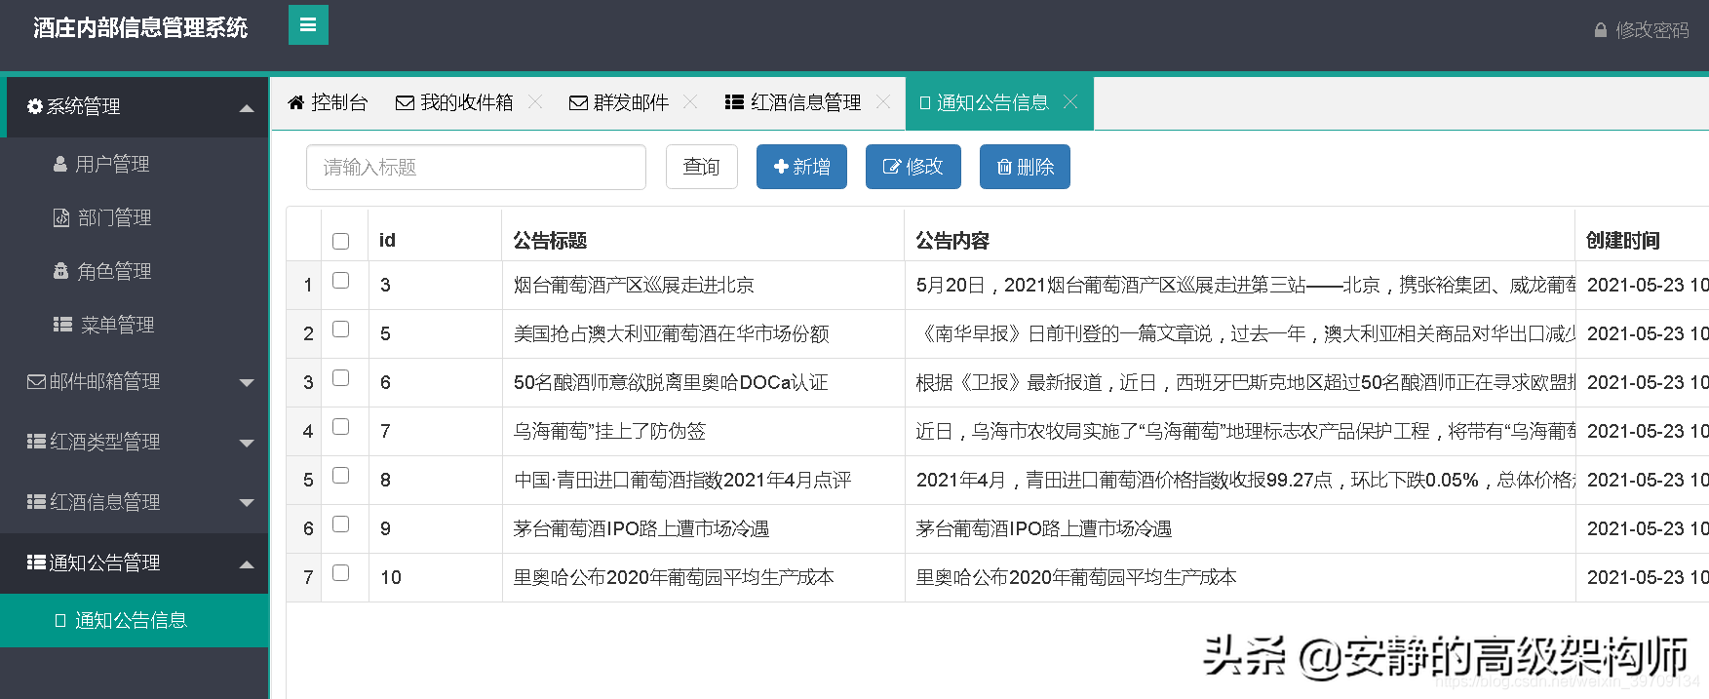Click the square icon beside sidebar 通知公告信息
Screen dimensions: 1709x699
point(60,620)
